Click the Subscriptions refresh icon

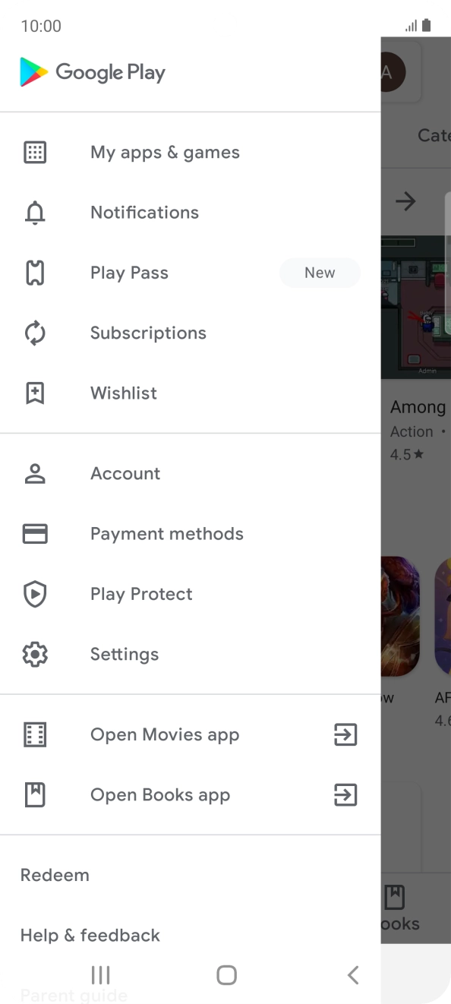coord(35,333)
